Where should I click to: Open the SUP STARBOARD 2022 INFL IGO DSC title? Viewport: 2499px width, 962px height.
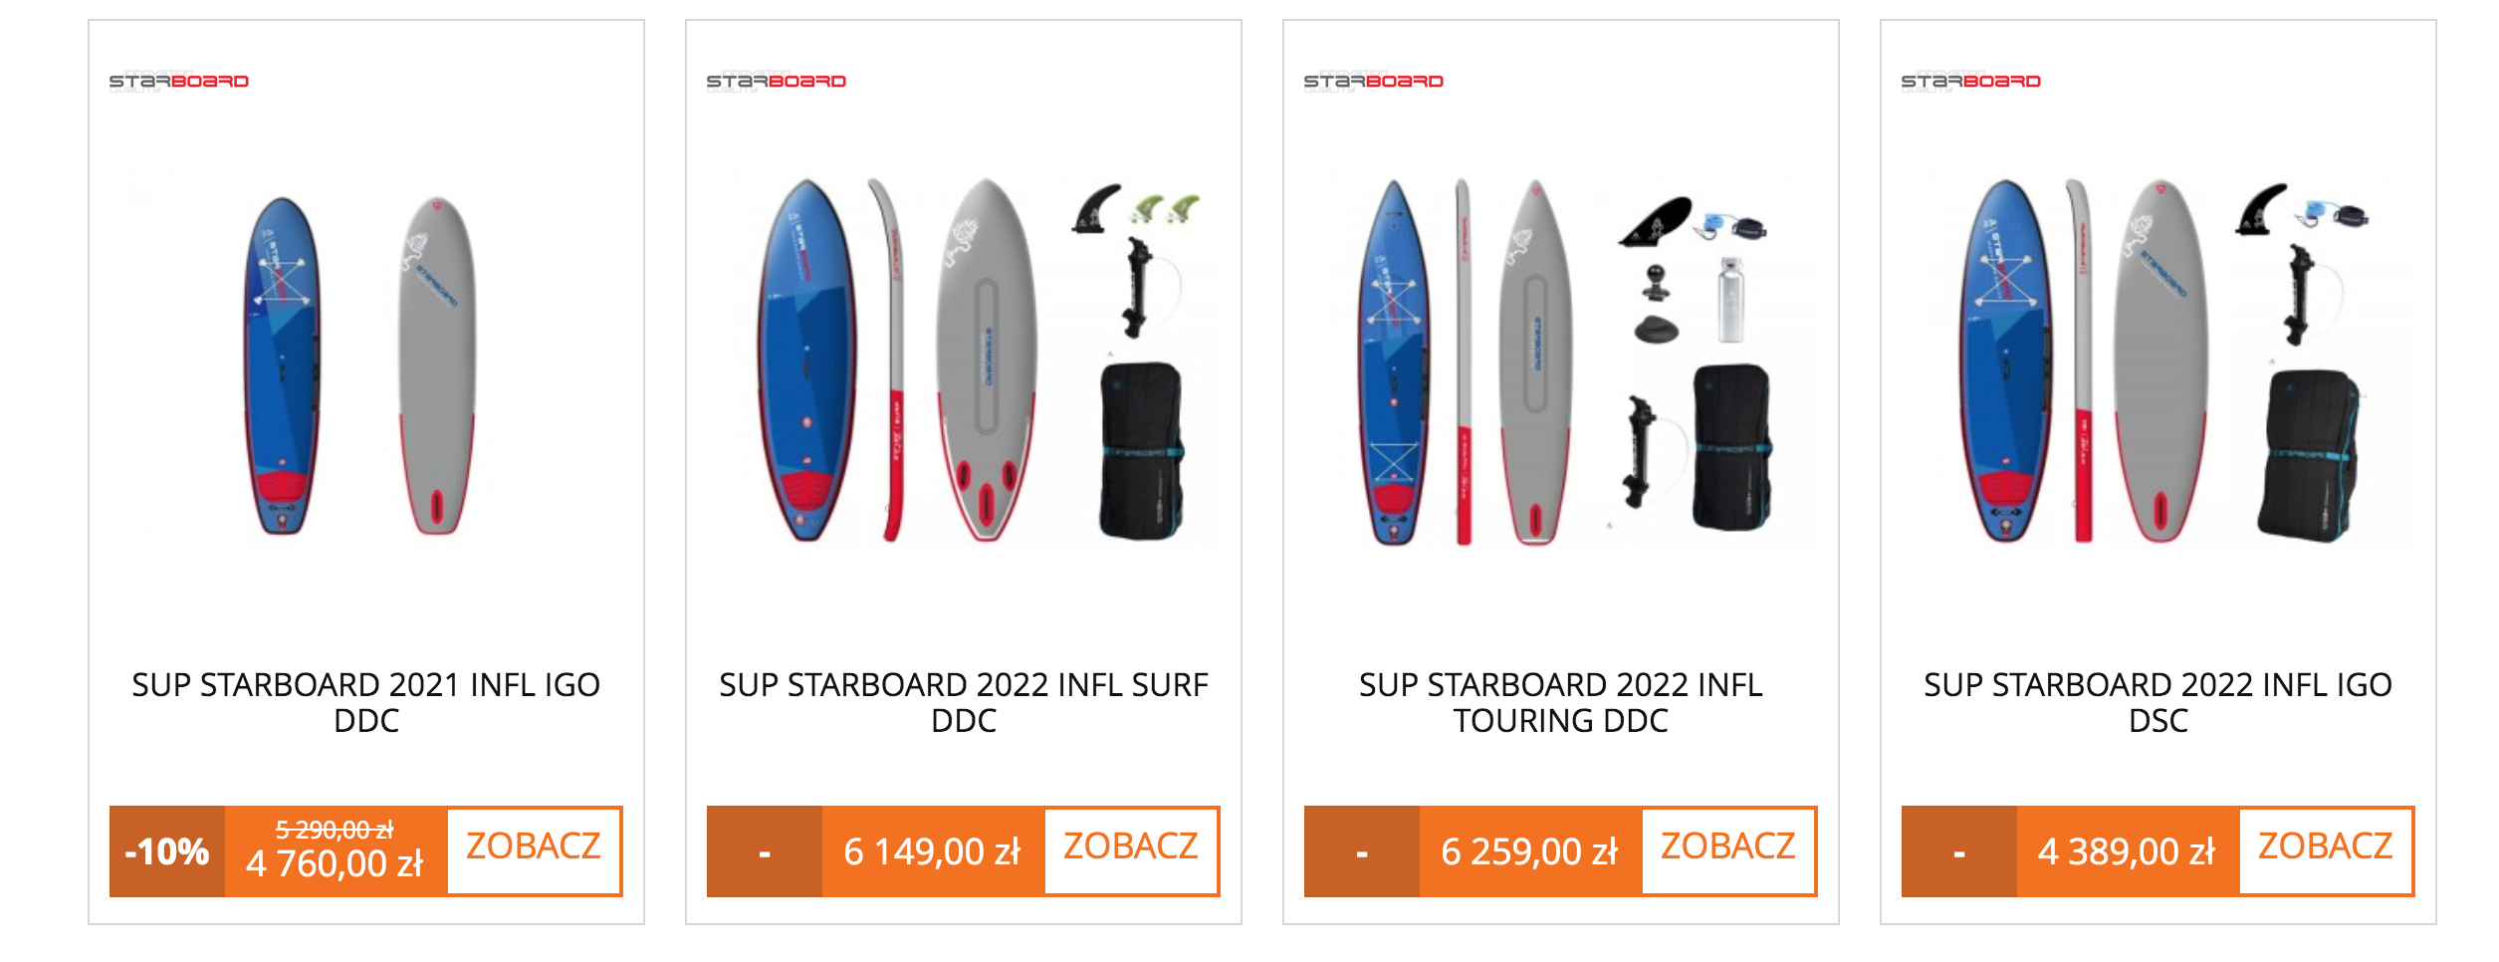[x=2158, y=703]
